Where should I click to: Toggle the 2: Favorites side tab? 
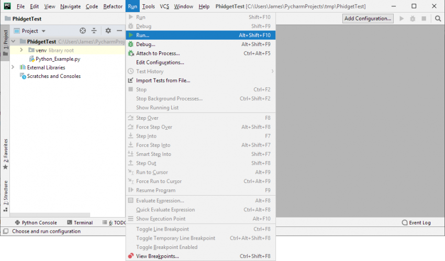pos(5,154)
